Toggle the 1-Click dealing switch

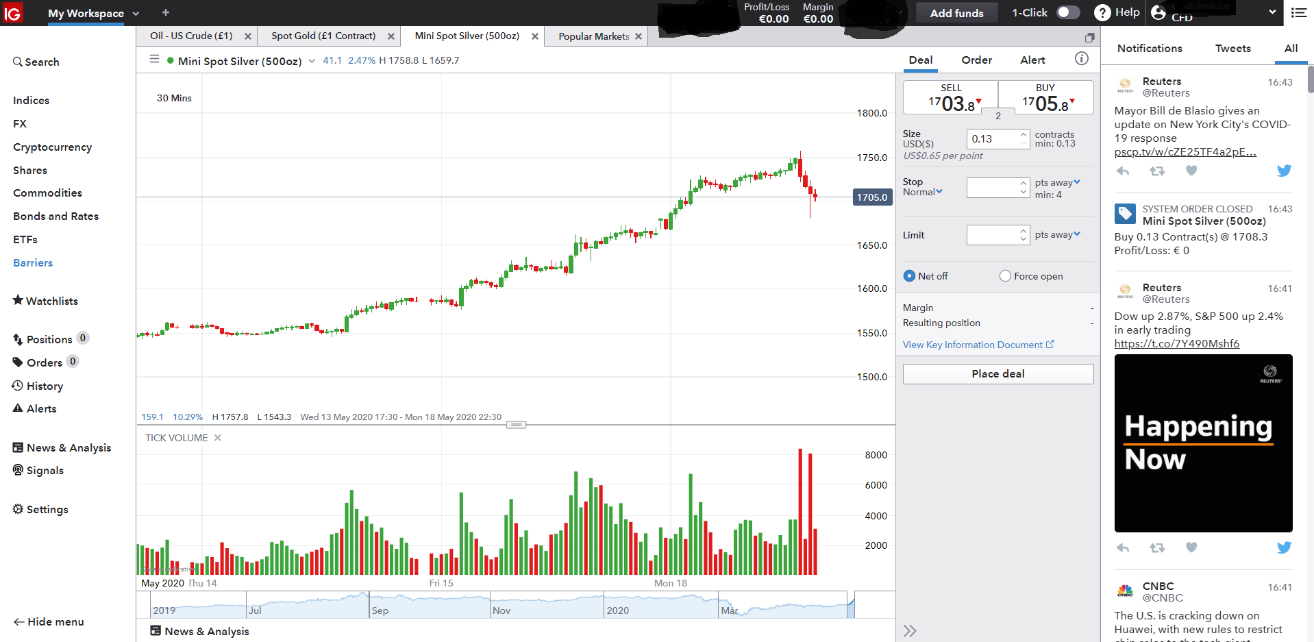point(1068,12)
